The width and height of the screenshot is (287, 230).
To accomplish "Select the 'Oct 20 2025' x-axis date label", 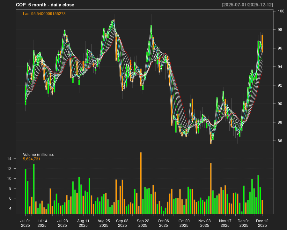I will (x=184, y=223).
